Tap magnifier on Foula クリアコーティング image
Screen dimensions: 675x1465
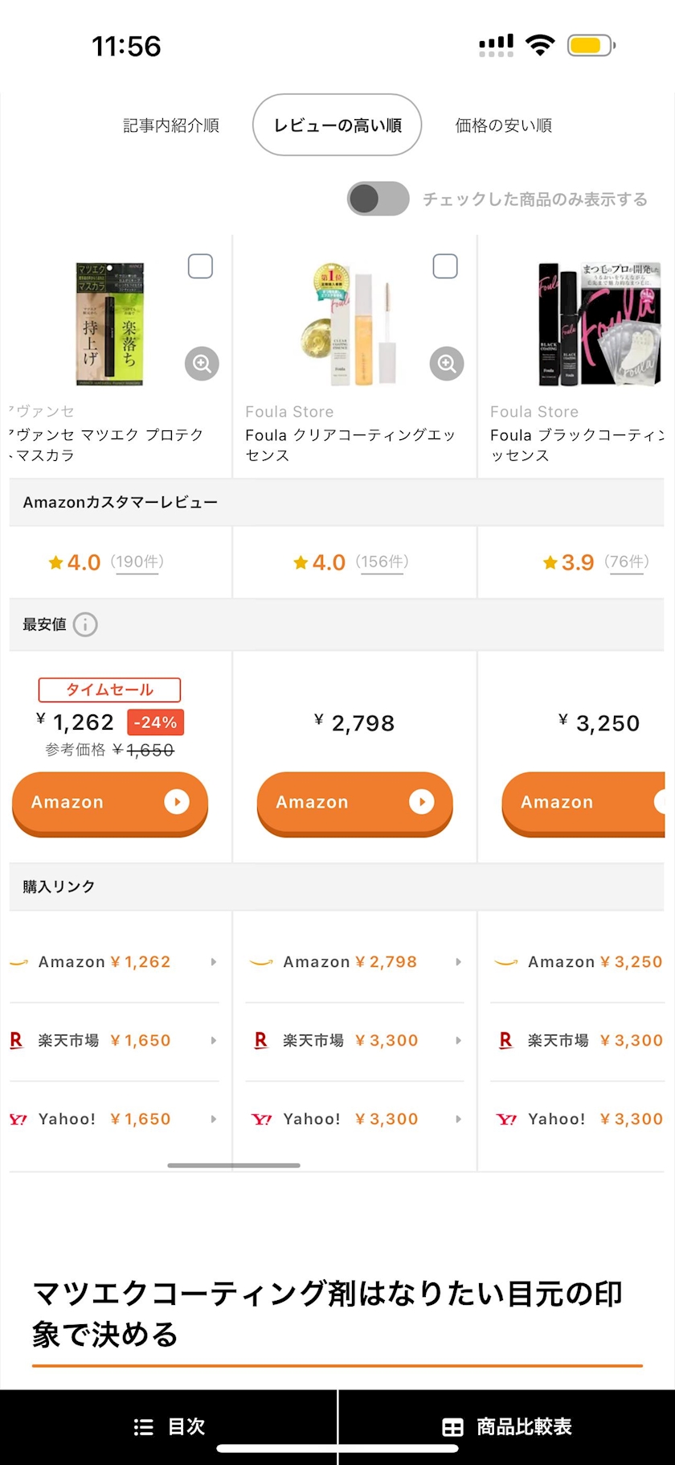pyautogui.click(x=447, y=364)
